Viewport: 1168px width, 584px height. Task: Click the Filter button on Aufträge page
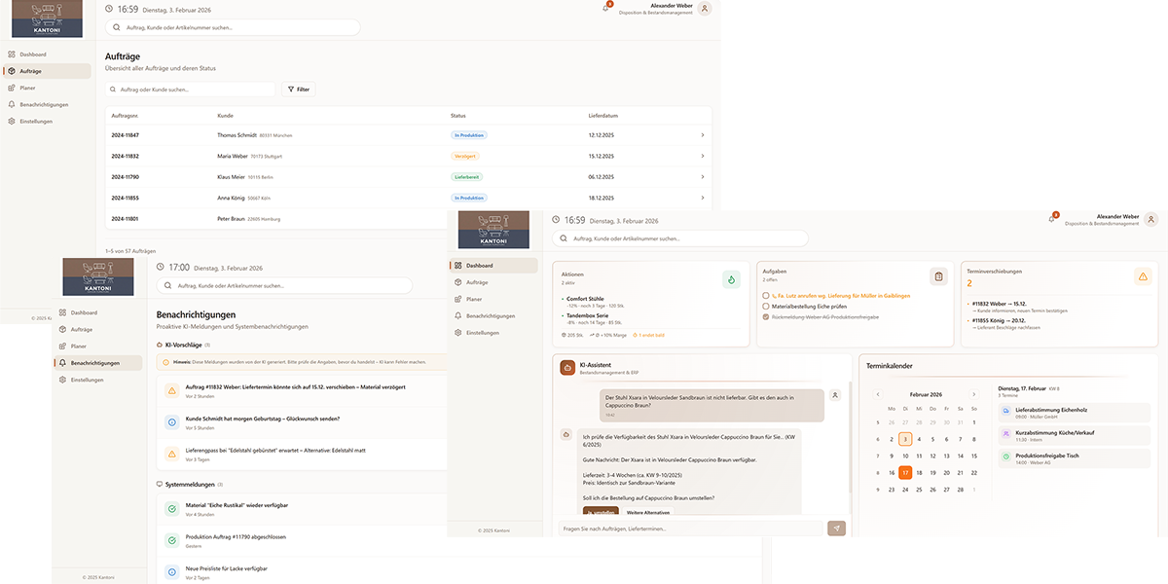299,89
